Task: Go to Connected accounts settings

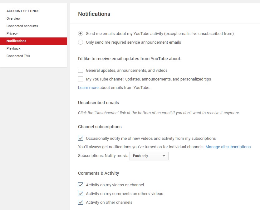Action: 22,26
